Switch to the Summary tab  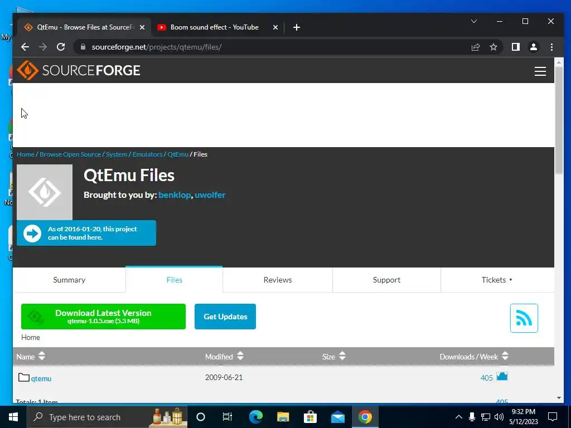click(x=69, y=280)
